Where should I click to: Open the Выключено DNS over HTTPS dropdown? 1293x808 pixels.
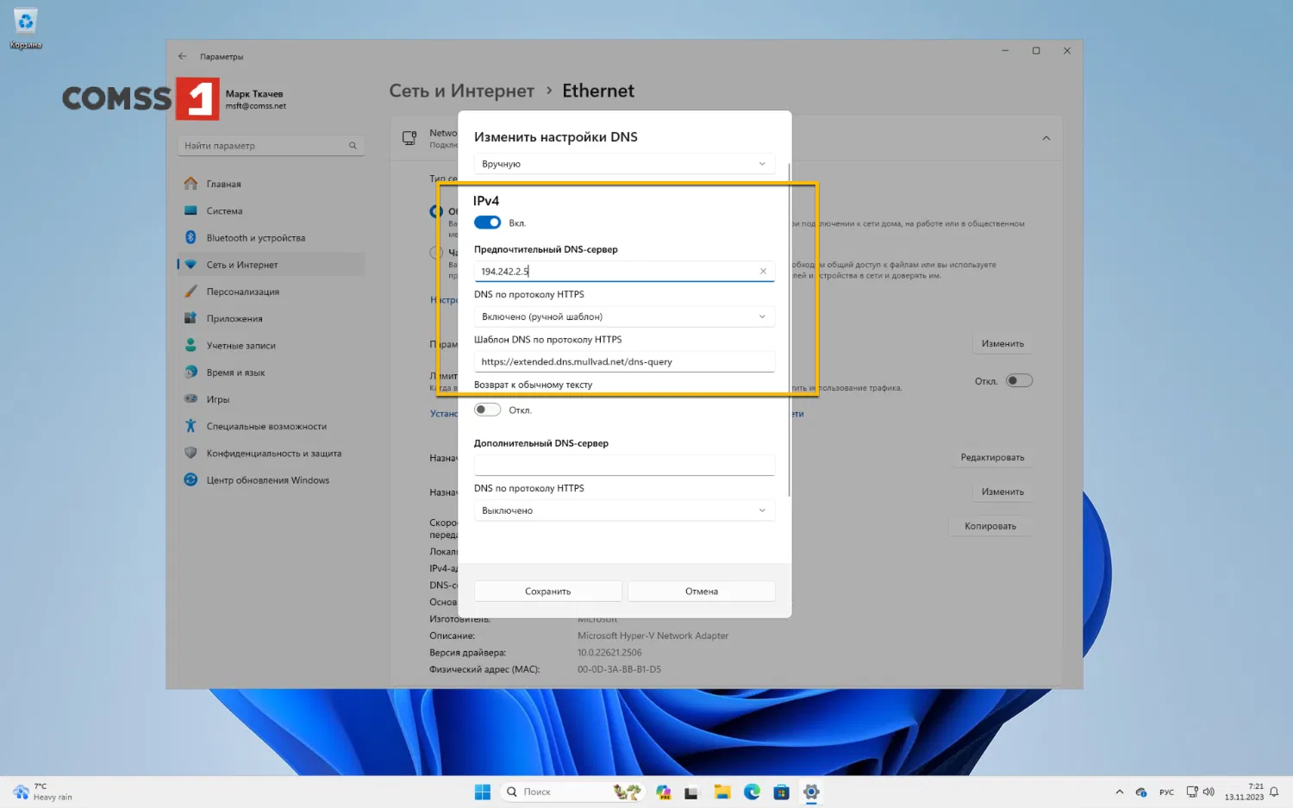pos(624,510)
